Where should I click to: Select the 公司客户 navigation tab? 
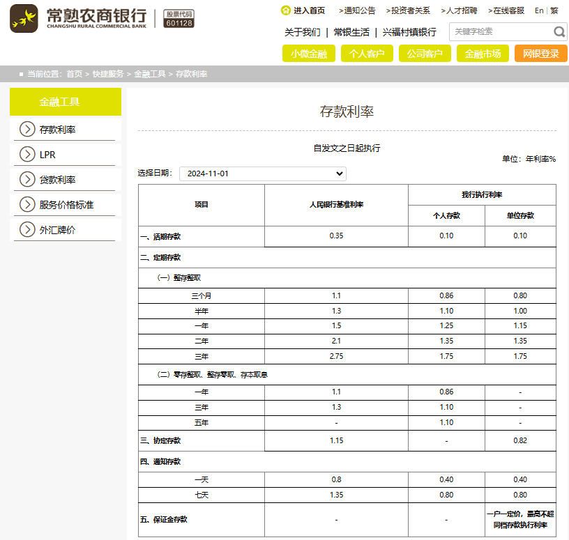click(425, 54)
